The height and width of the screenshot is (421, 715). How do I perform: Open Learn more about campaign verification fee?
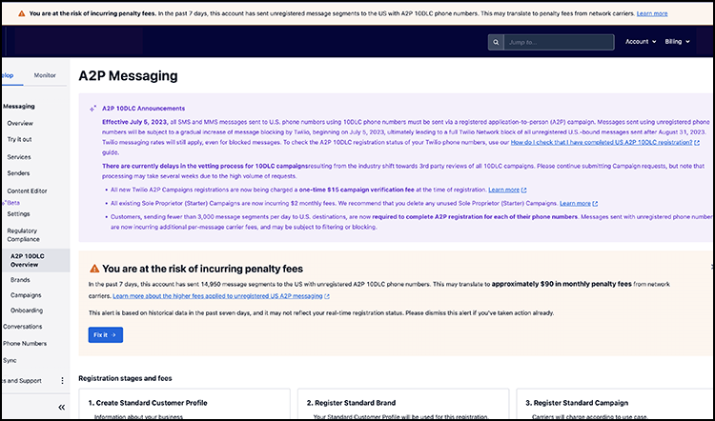(504, 190)
